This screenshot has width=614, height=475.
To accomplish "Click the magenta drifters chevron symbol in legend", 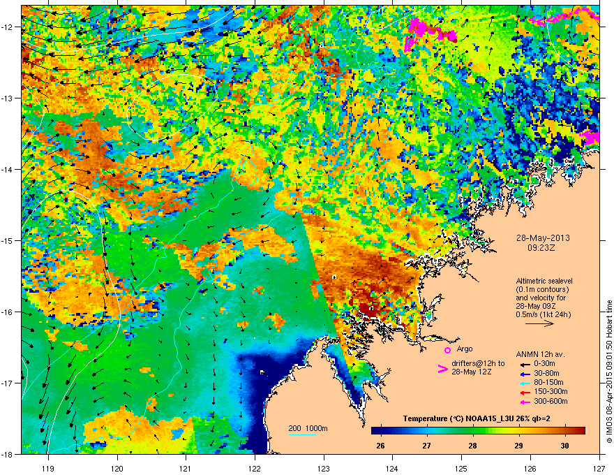I will pos(442,369).
